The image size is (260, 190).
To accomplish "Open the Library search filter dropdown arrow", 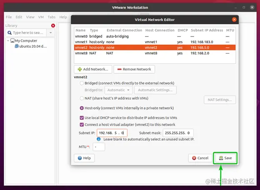I will coord(50,33).
